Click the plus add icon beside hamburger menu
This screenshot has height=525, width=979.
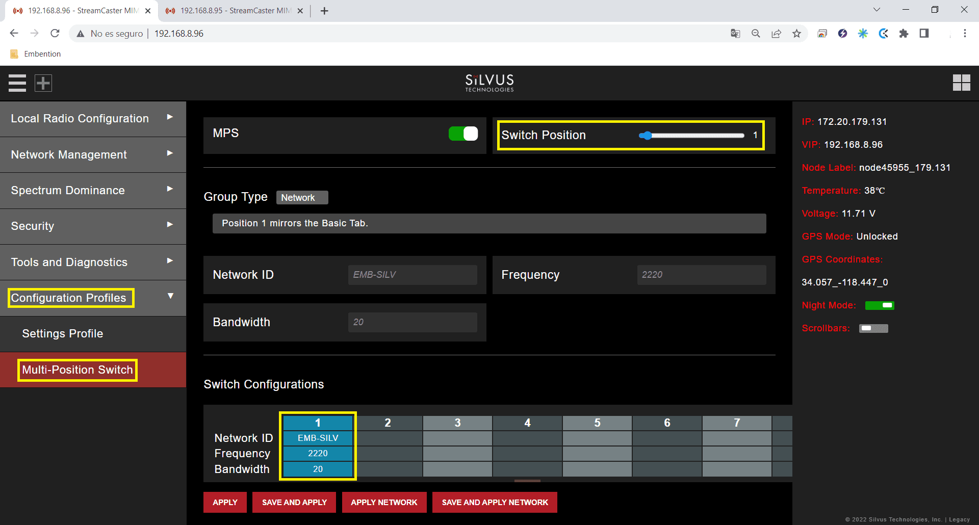[43, 83]
